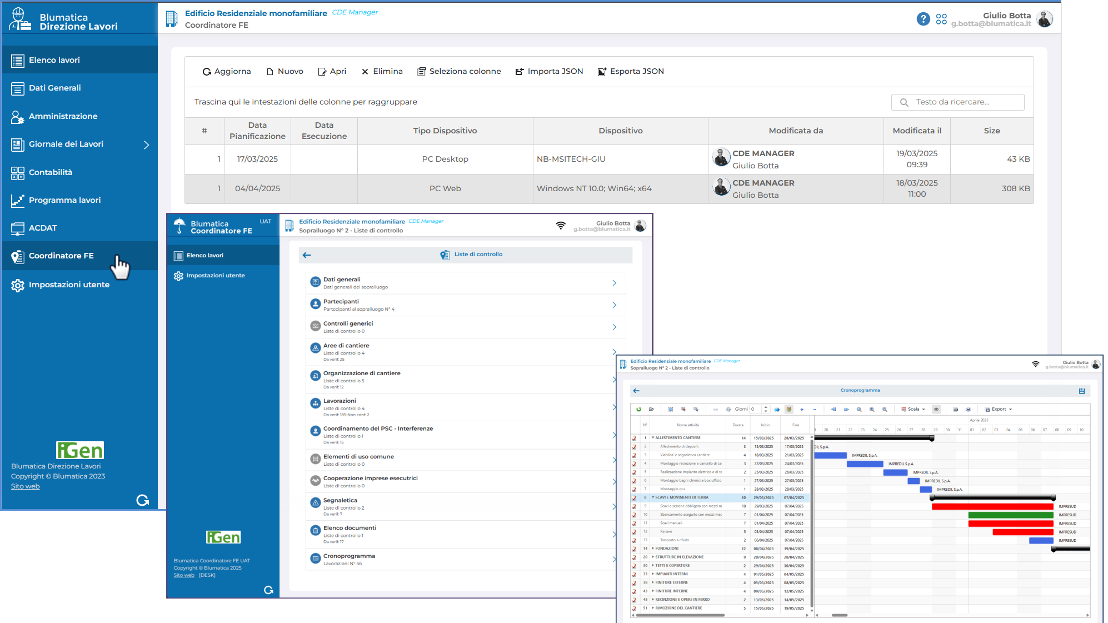Click Giulio Botta's profile avatar in the main header

point(1045,19)
